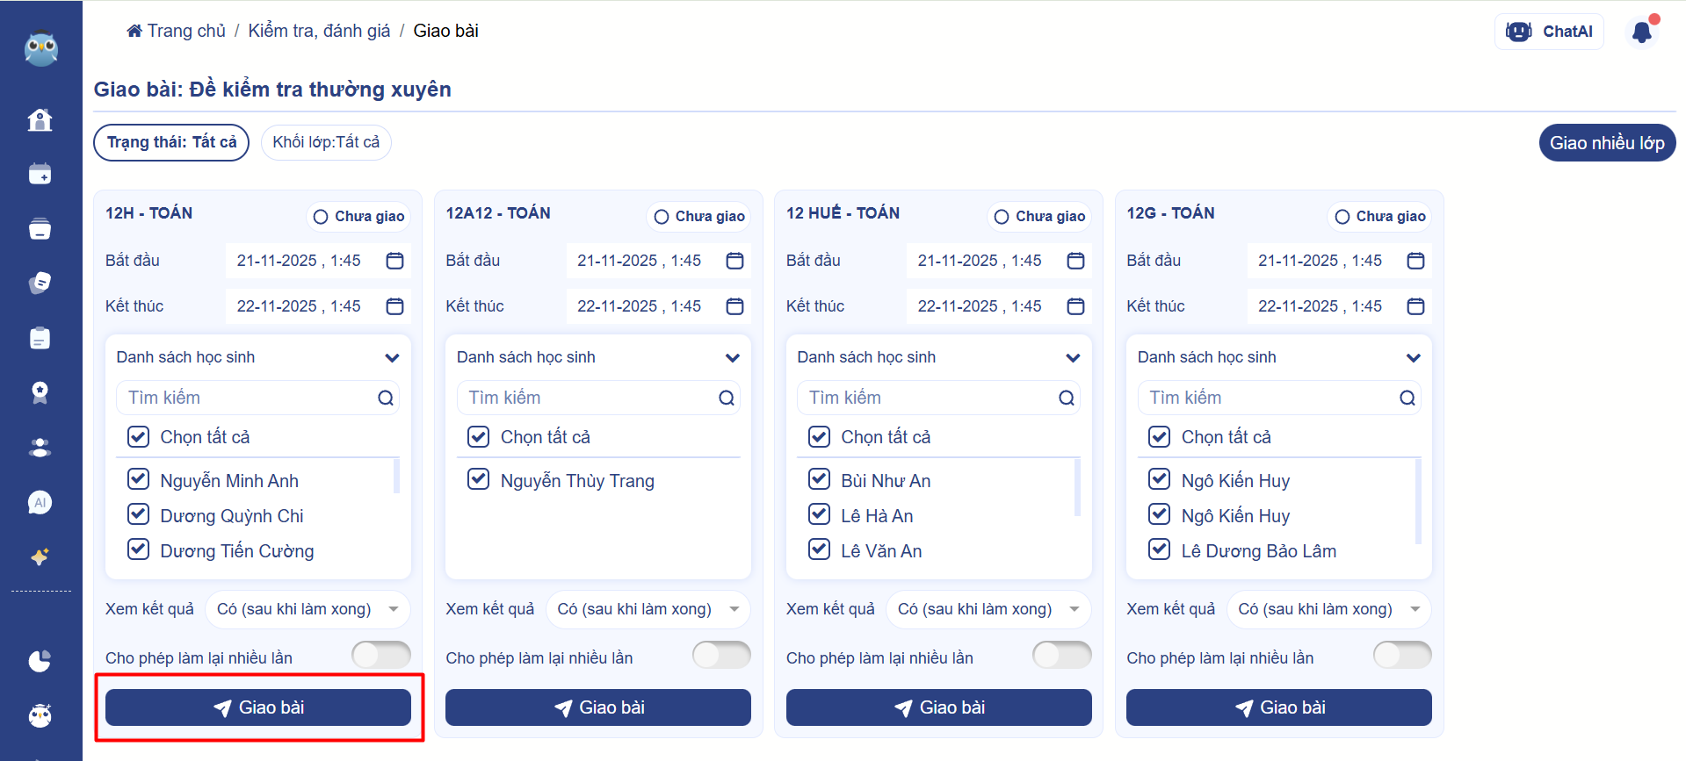Click the sparkle star sidebar icon
Viewport: 1686px width, 761px height.
pyautogui.click(x=40, y=557)
